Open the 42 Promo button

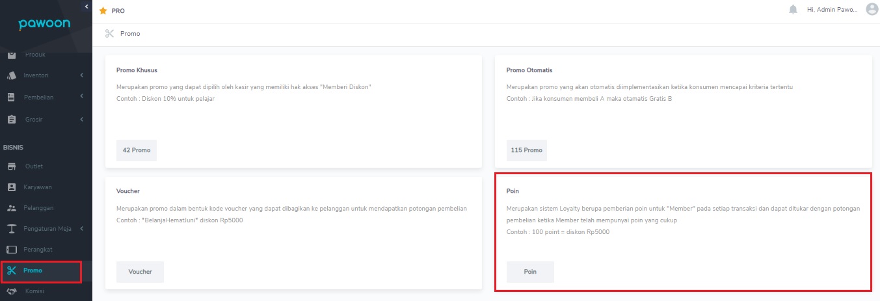(x=137, y=150)
